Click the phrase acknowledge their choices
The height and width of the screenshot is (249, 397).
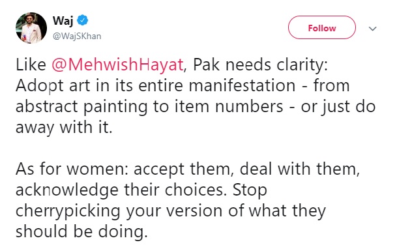pyautogui.click(x=121, y=190)
